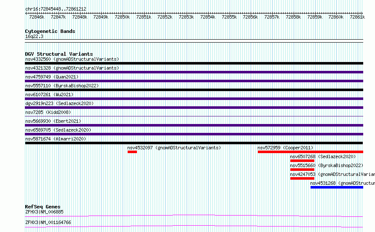Viewport: 375px width, 232px height.
Task: Click the nsv5557110 (ByrskaBishop2022) label
Action: click(62, 86)
